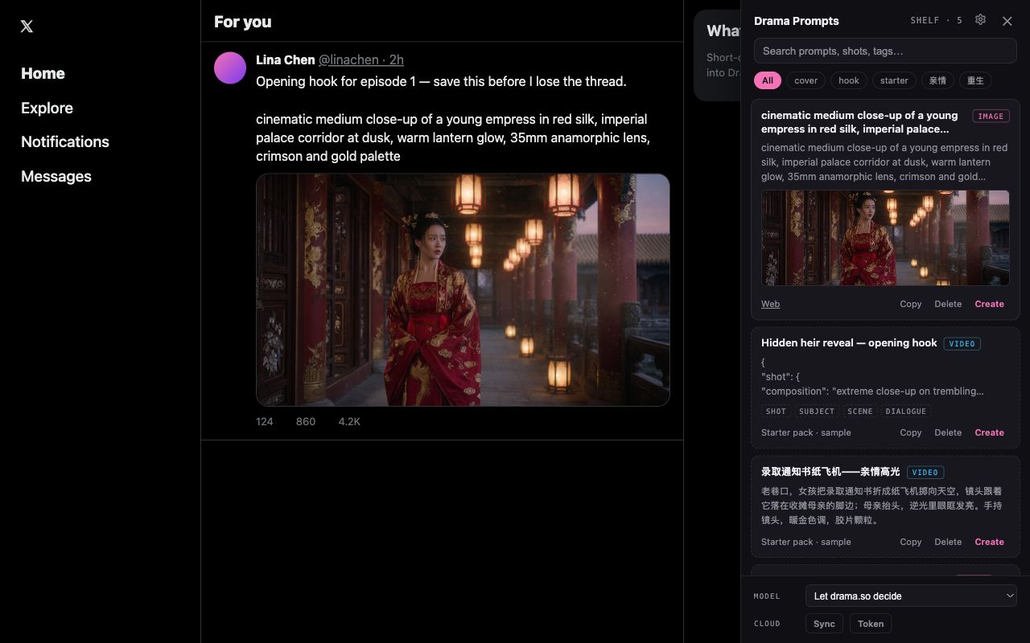Copy the Hidden heir reveal prompt

click(x=910, y=432)
